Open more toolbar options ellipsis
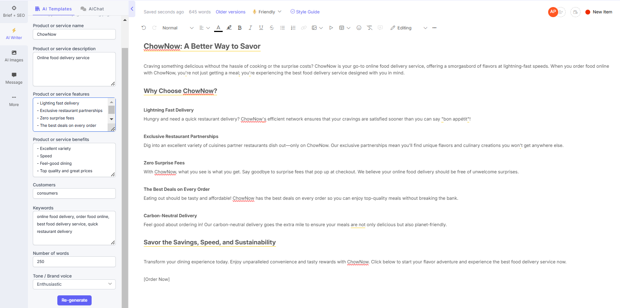 pos(434,28)
